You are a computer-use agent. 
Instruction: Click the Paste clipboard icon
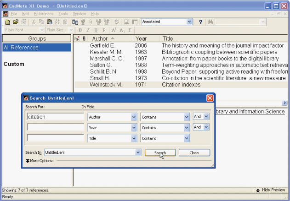(x=49, y=22)
